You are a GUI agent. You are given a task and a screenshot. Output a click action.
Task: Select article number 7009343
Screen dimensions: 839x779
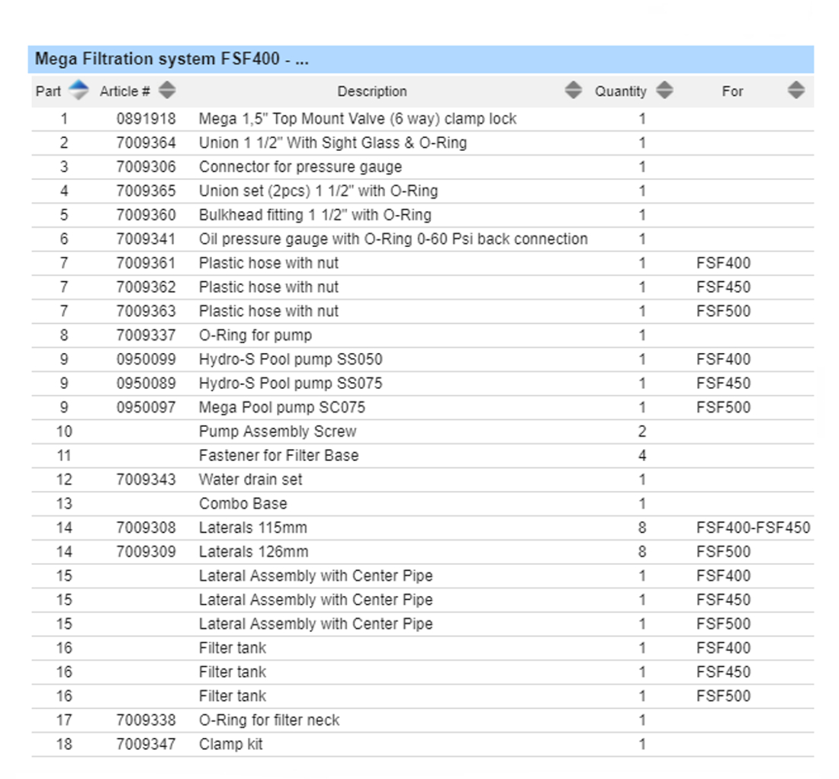coord(146,479)
